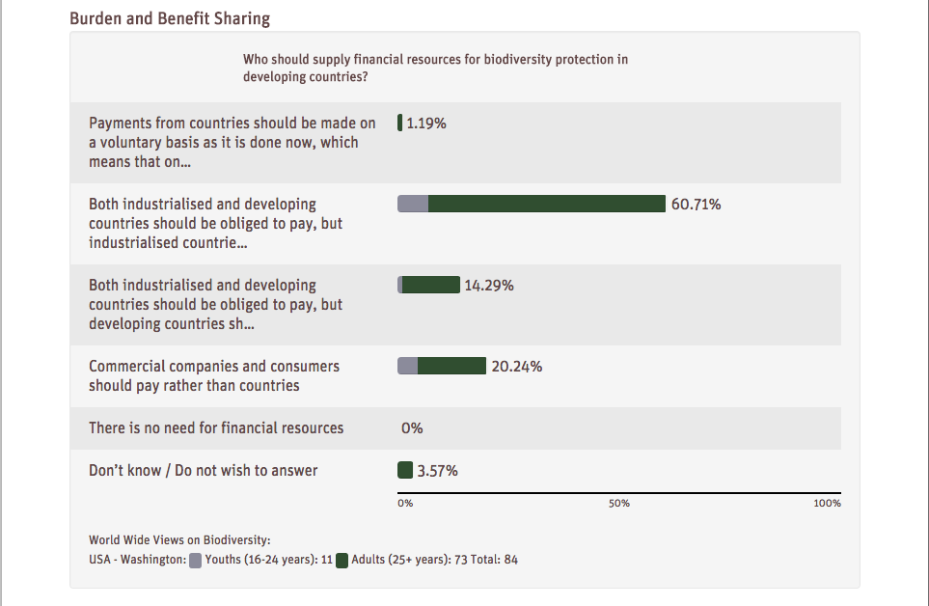The height and width of the screenshot is (606, 929).
Task: Click the biodiversity financial resources question text
Action: click(435, 68)
